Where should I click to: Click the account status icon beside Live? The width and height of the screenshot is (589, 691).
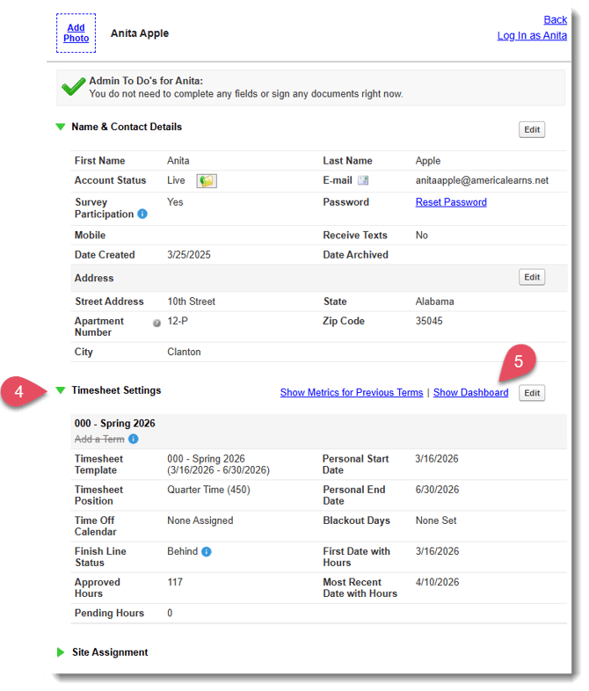coord(206,181)
